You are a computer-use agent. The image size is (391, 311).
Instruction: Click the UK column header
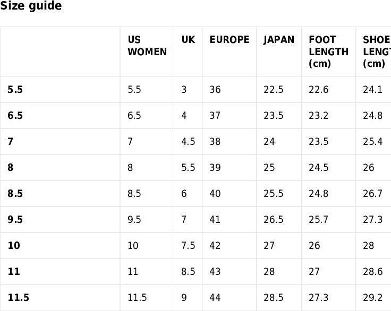[x=188, y=40]
